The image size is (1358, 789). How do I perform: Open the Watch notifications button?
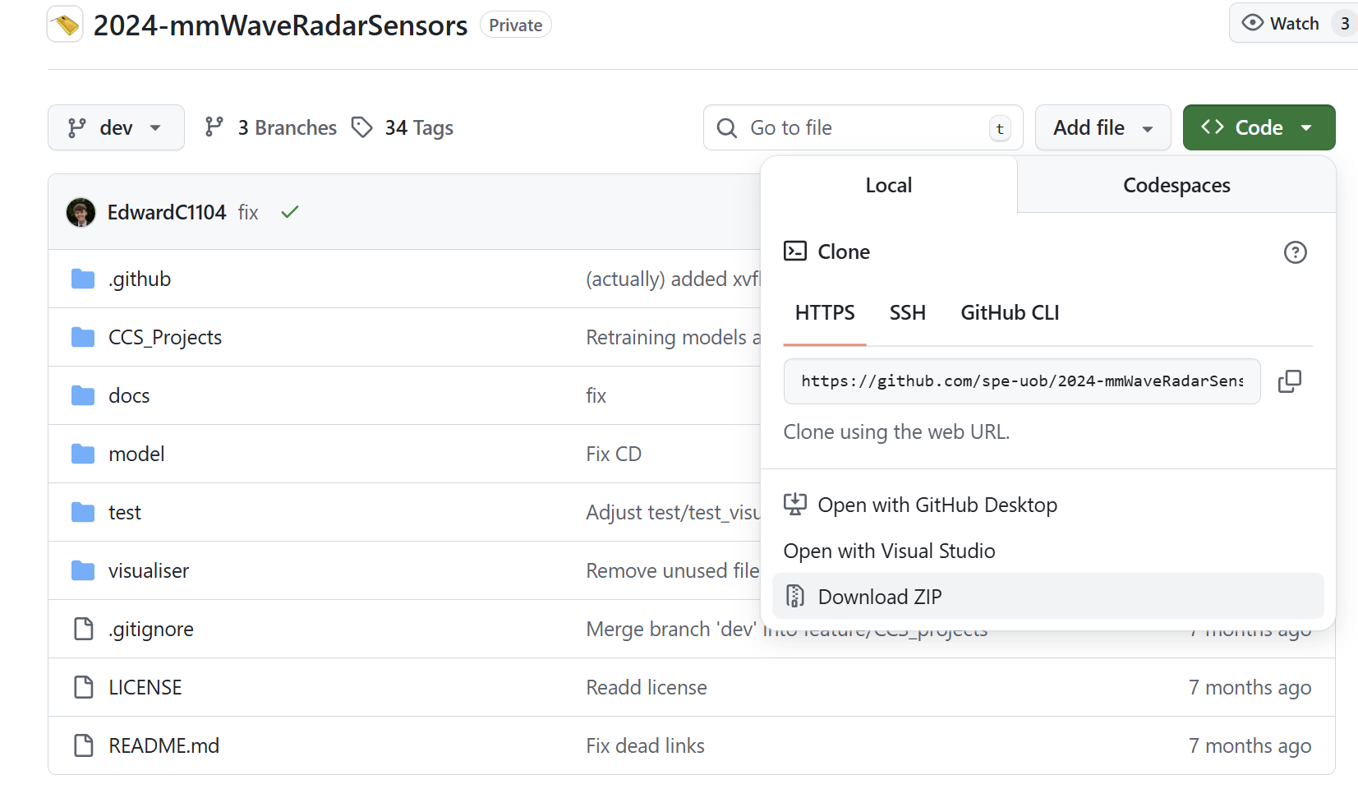1293,23
